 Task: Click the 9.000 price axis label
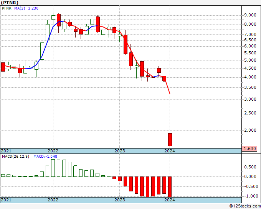pos(250,15)
